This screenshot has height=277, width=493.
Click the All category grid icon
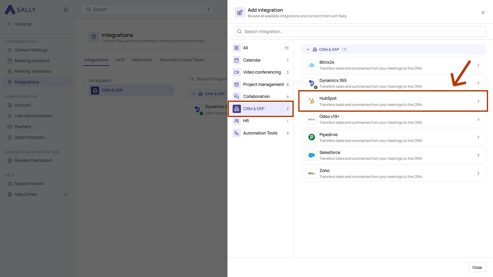click(237, 48)
